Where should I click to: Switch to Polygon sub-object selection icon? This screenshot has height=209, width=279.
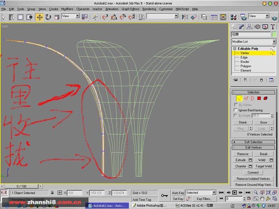(258, 98)
